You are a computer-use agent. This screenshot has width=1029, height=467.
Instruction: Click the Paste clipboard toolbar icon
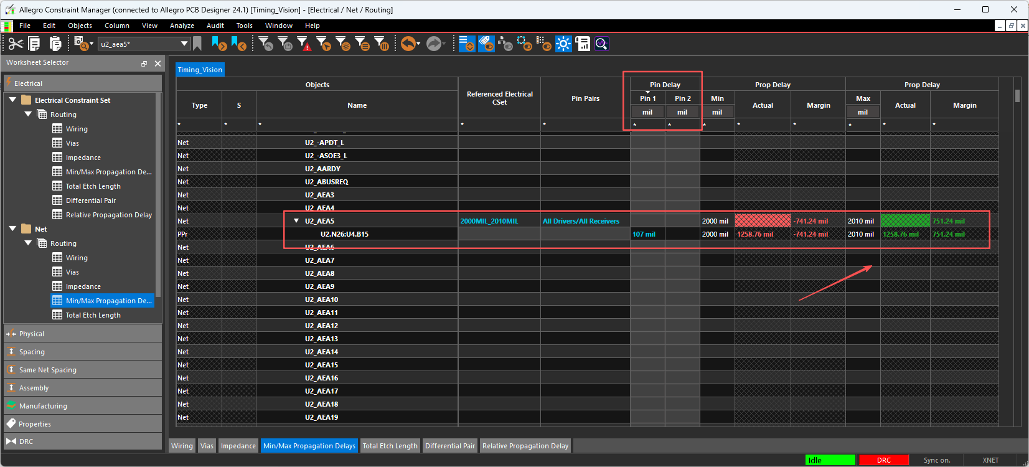coord(55,44)
